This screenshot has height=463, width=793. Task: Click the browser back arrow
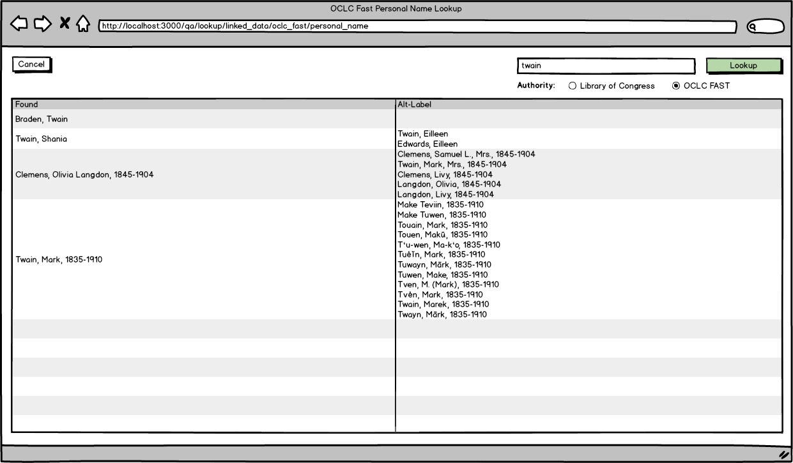19,24
